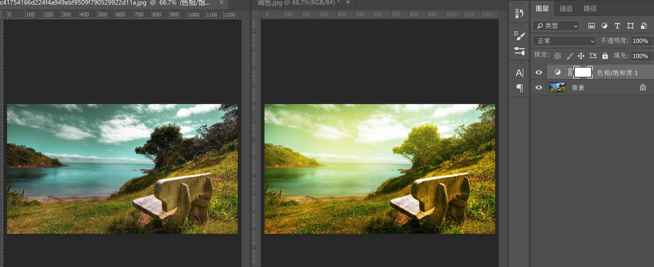Hide the 色相/饱和度 1 layer
This screenshot has height=267, width=654.
(x=539, y=72)
